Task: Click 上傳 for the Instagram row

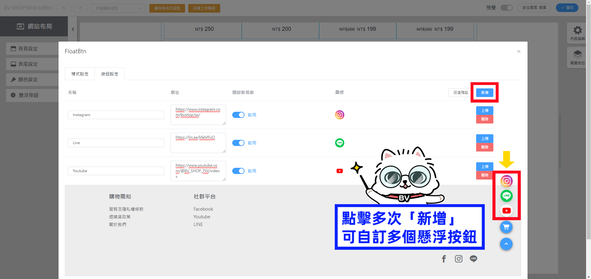Action: tap(485, 111)
